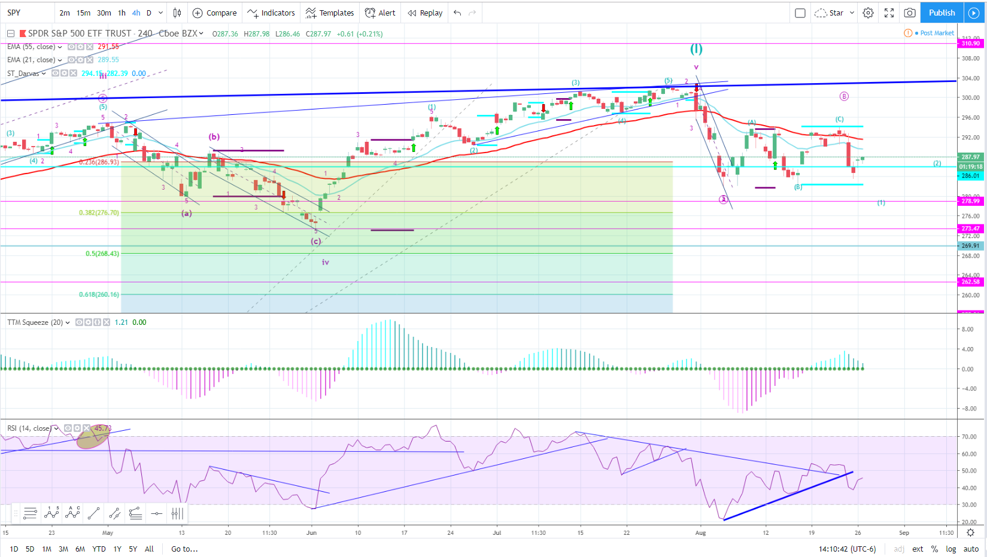Image resolution: width=987 pixels, height=557 pixels.
Task: Select the Trend Line drawing tool
Action: [94, 513]
